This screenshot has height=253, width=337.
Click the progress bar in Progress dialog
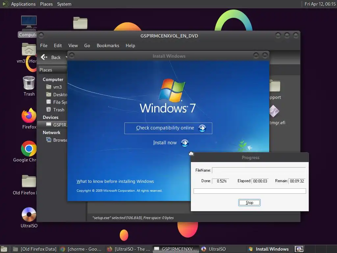point(249,191)
